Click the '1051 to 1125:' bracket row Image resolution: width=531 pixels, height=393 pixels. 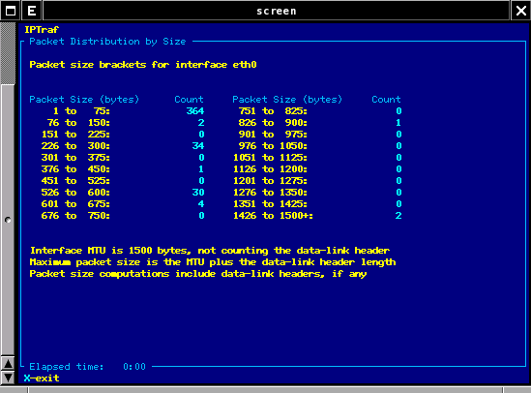pyautogui.click(x=270, y=157)
